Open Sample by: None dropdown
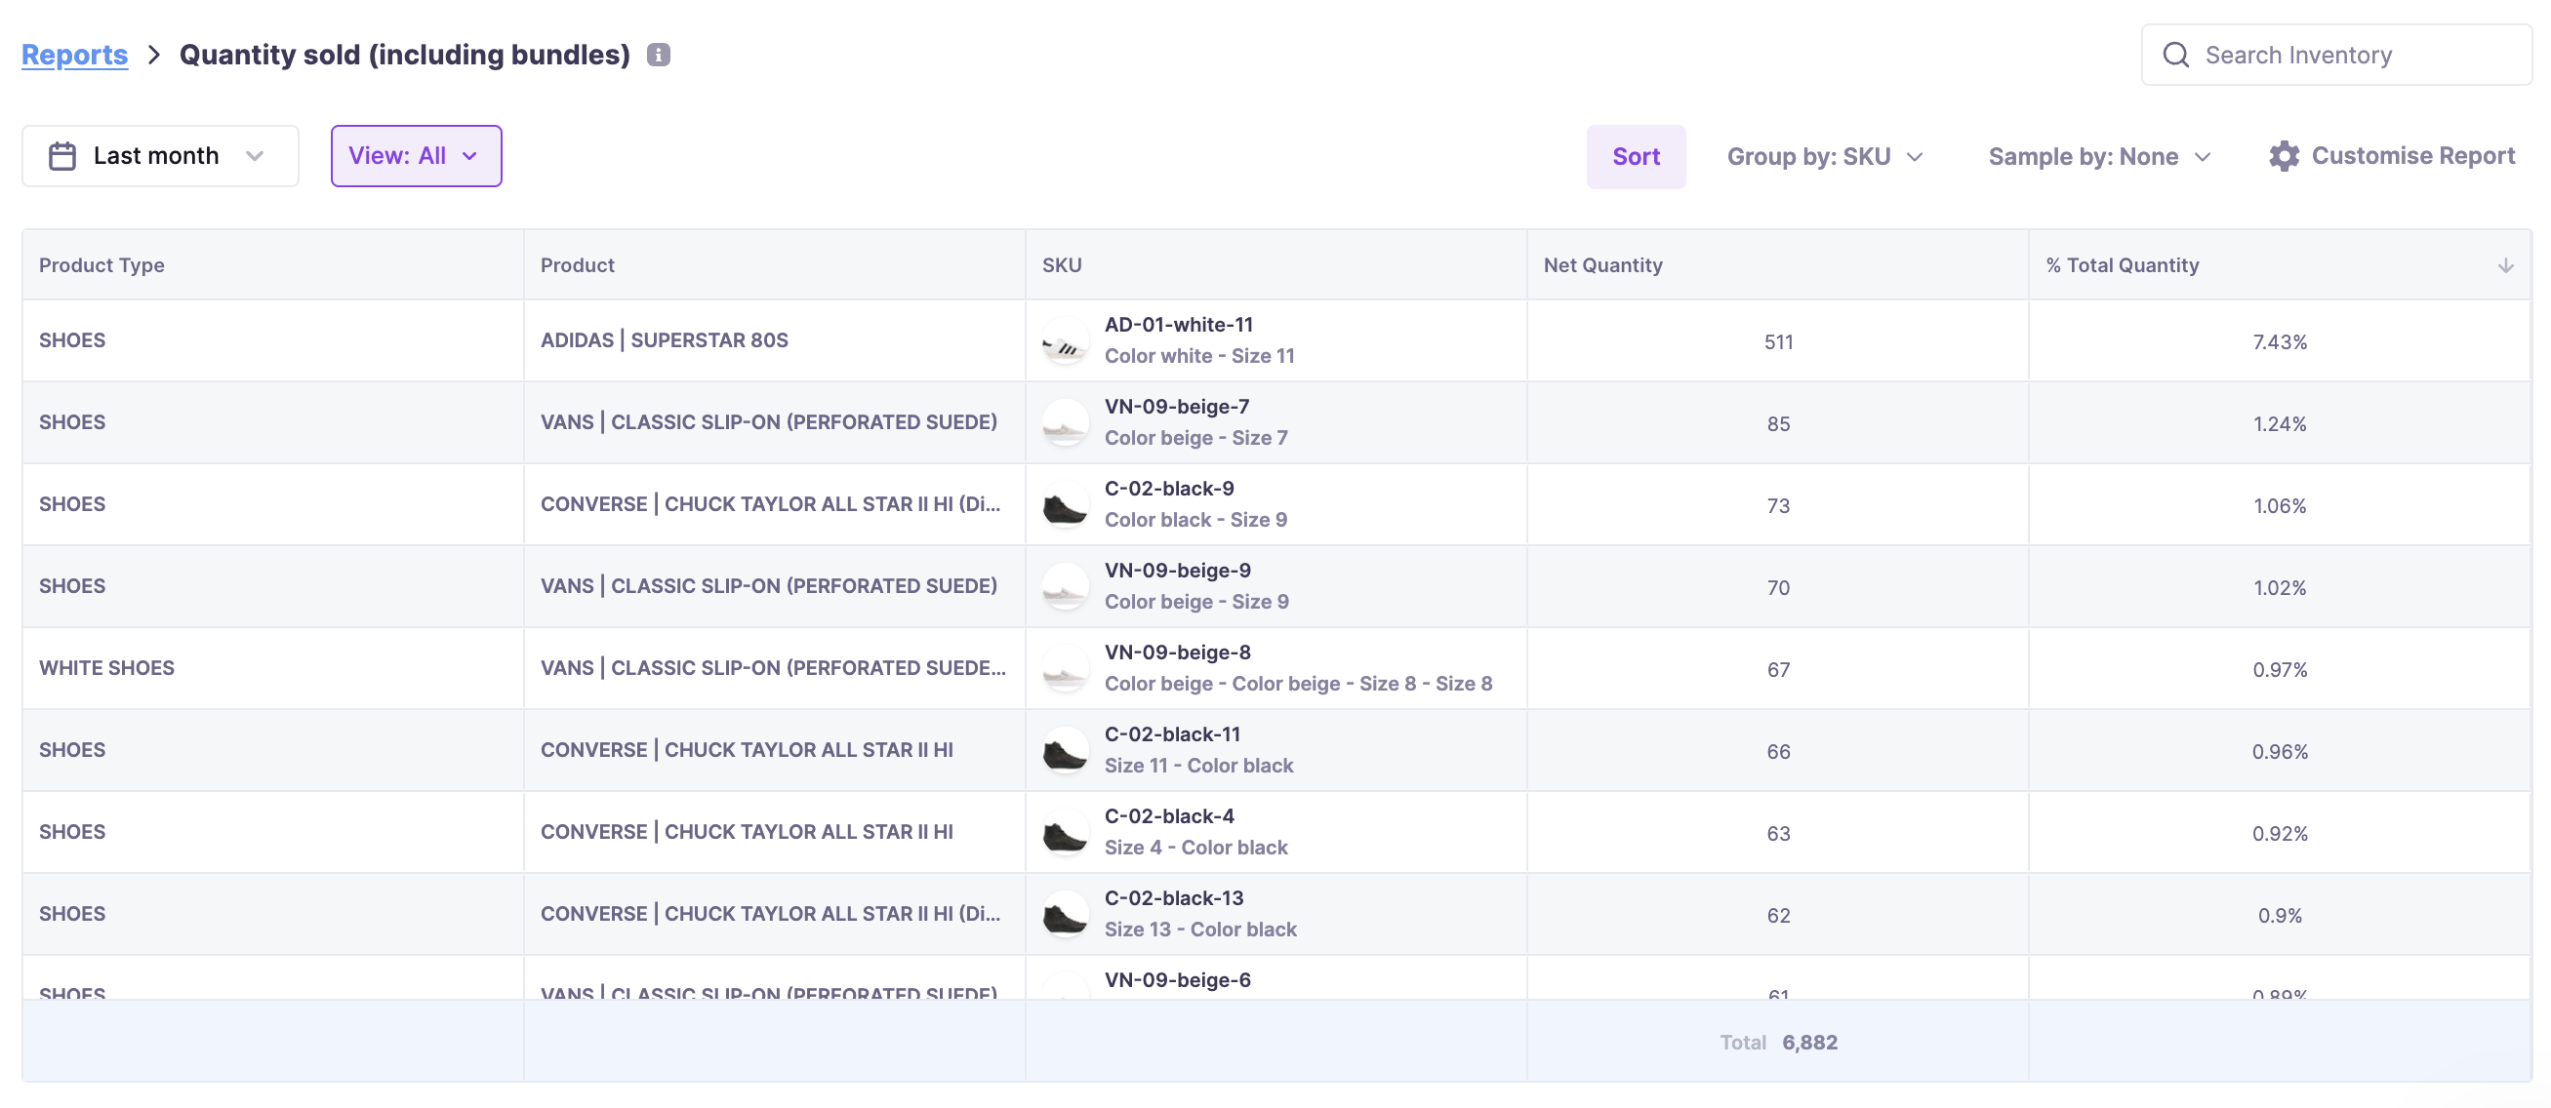2551x1108 pixels. (2099, 156)
